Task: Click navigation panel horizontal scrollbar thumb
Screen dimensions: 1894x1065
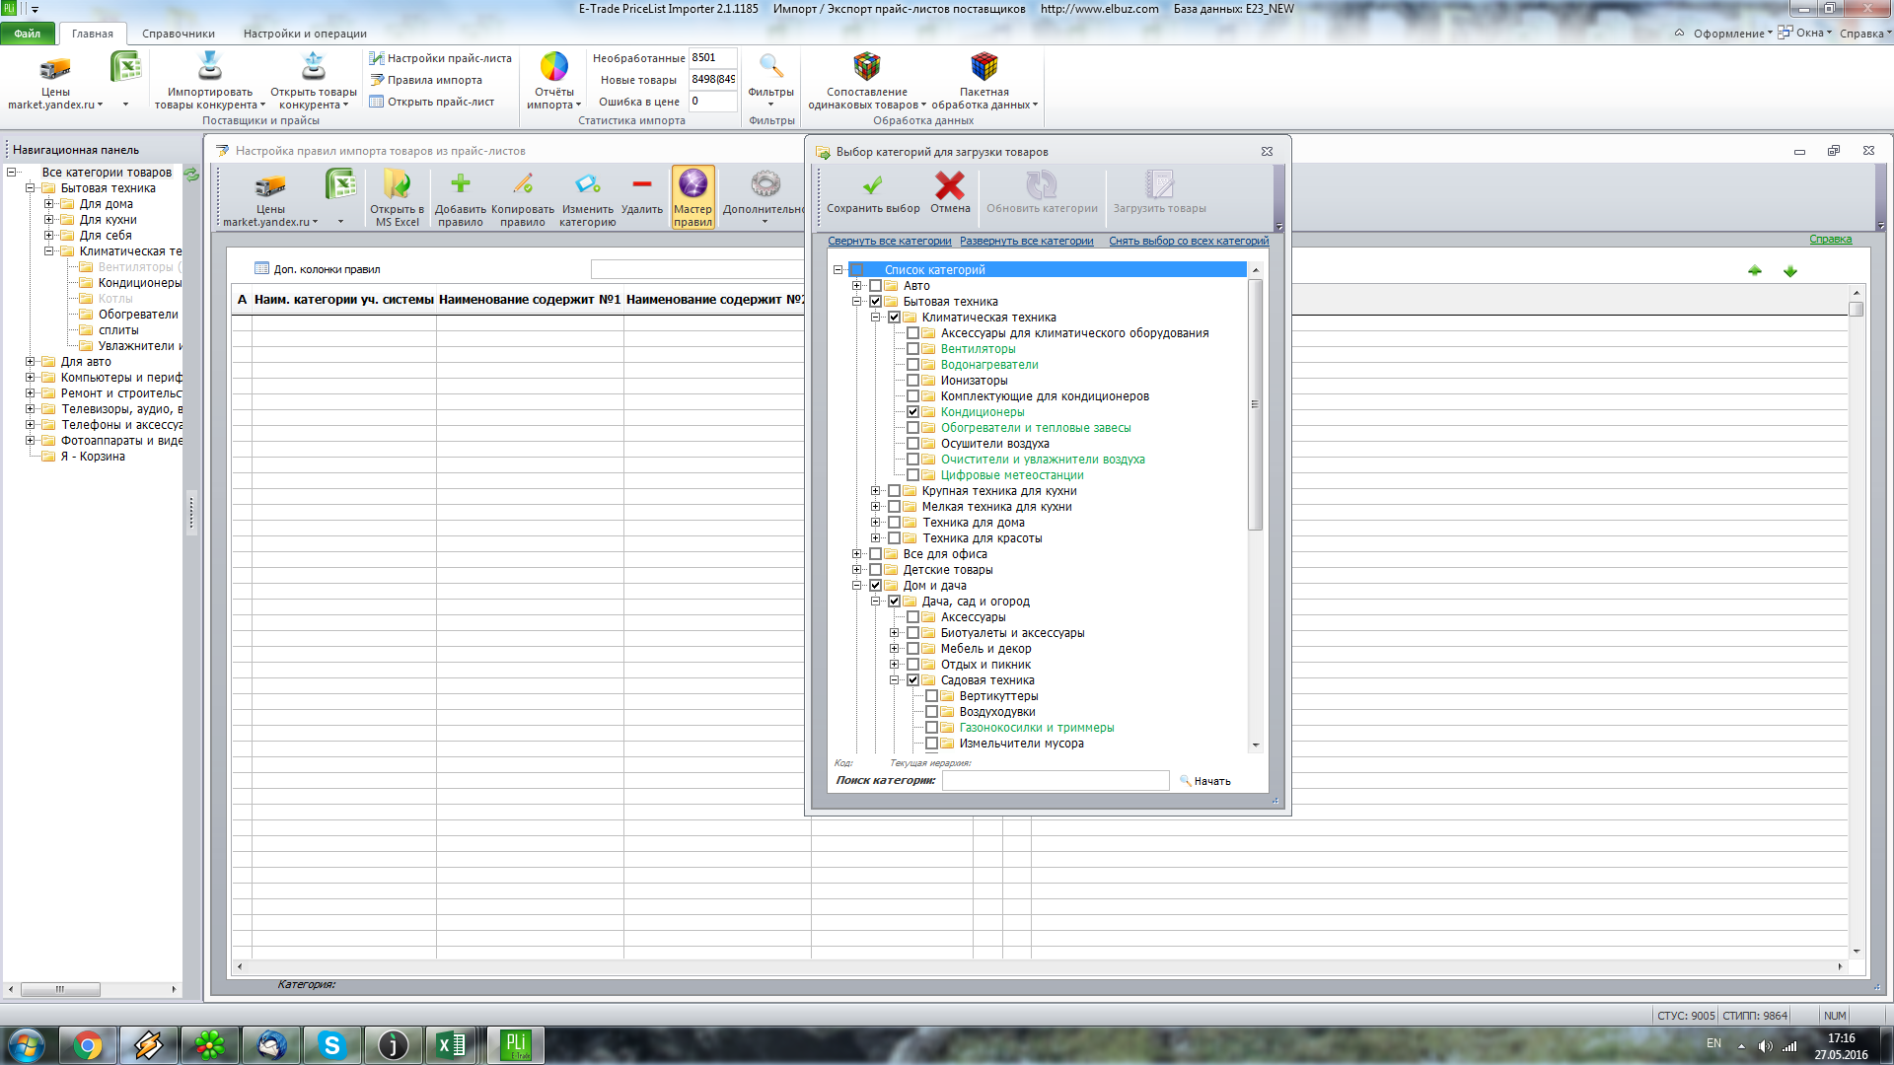Action: click(60, 989)
